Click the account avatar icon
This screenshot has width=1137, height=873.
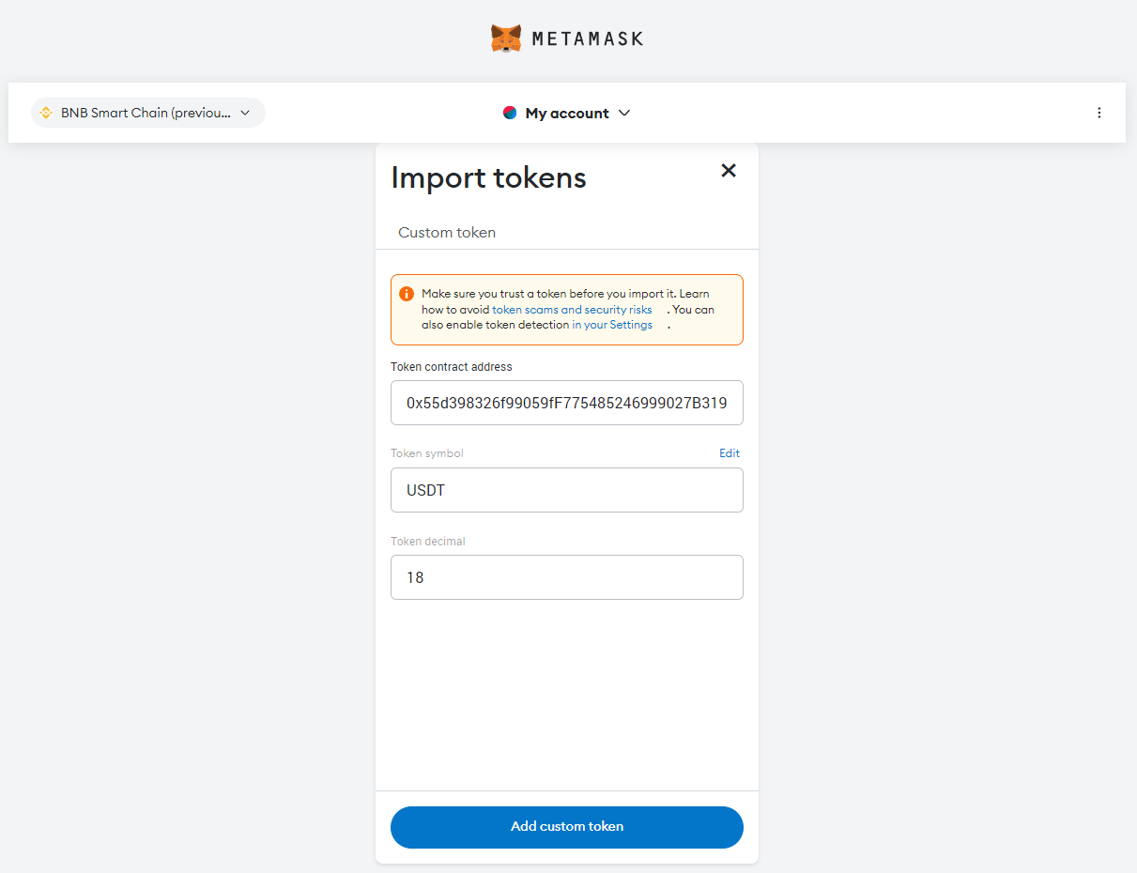point(510,113)
